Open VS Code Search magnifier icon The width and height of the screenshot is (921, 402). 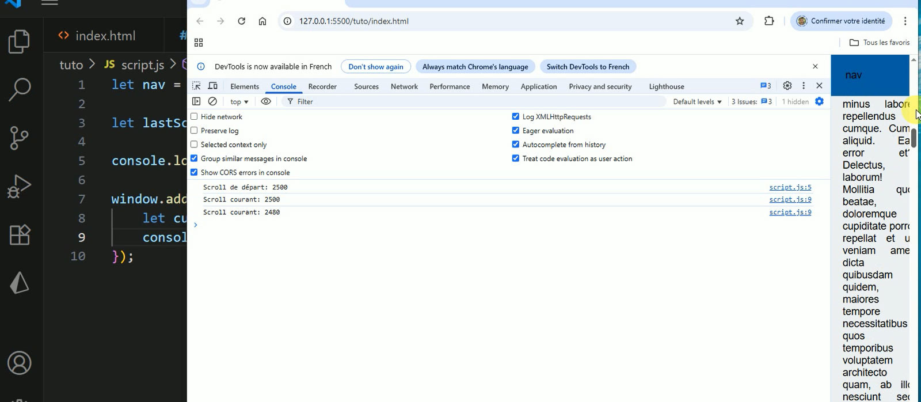[20, 90]
